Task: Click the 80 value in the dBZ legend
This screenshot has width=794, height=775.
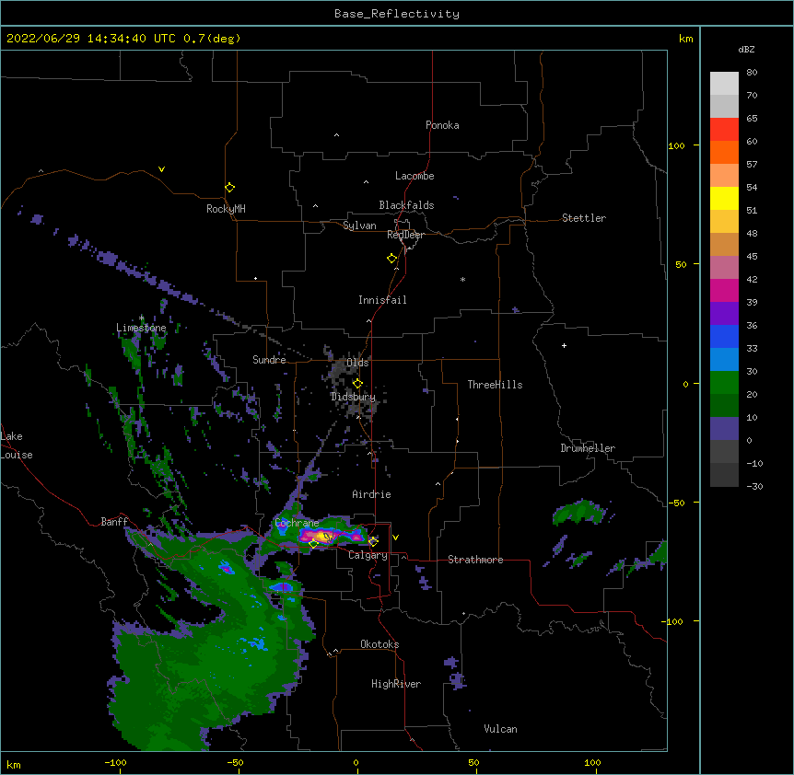Action: pos(752,72)
